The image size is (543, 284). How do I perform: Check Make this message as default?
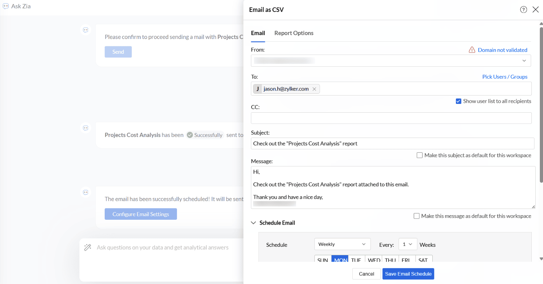[417, 216]
